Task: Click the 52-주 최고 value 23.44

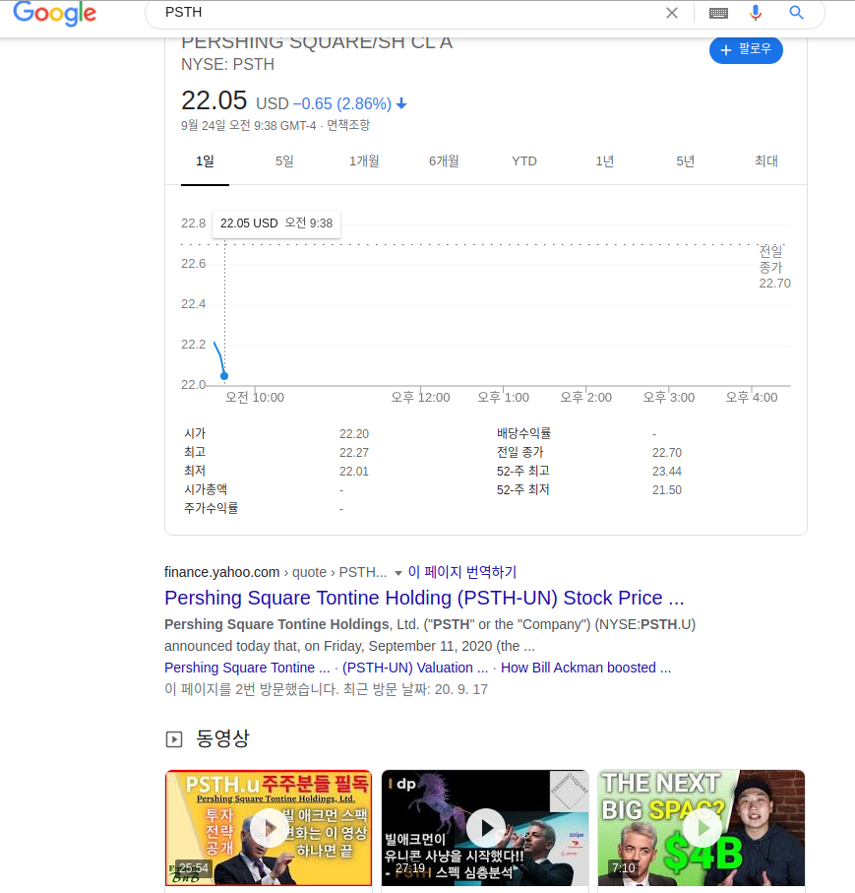Action: pyautogui.click(x=666, y=472)
